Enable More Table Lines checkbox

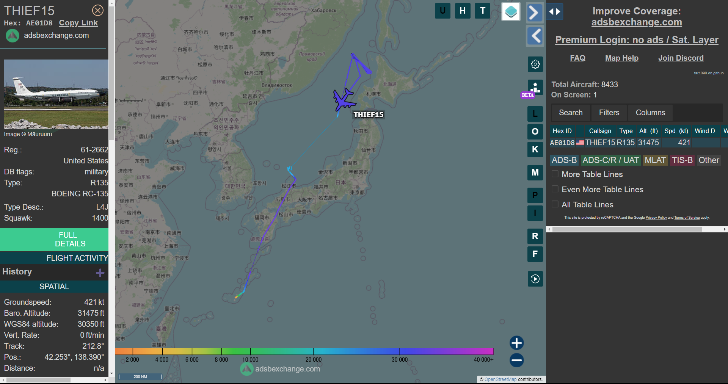click(x=555, y=174)
